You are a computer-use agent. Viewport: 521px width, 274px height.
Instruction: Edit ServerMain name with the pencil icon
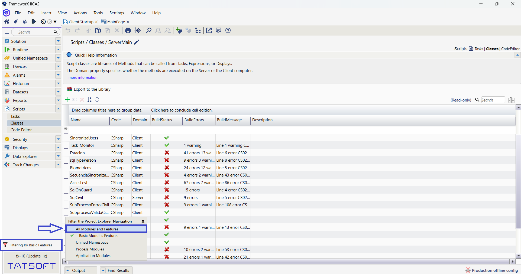coord(137,42)
